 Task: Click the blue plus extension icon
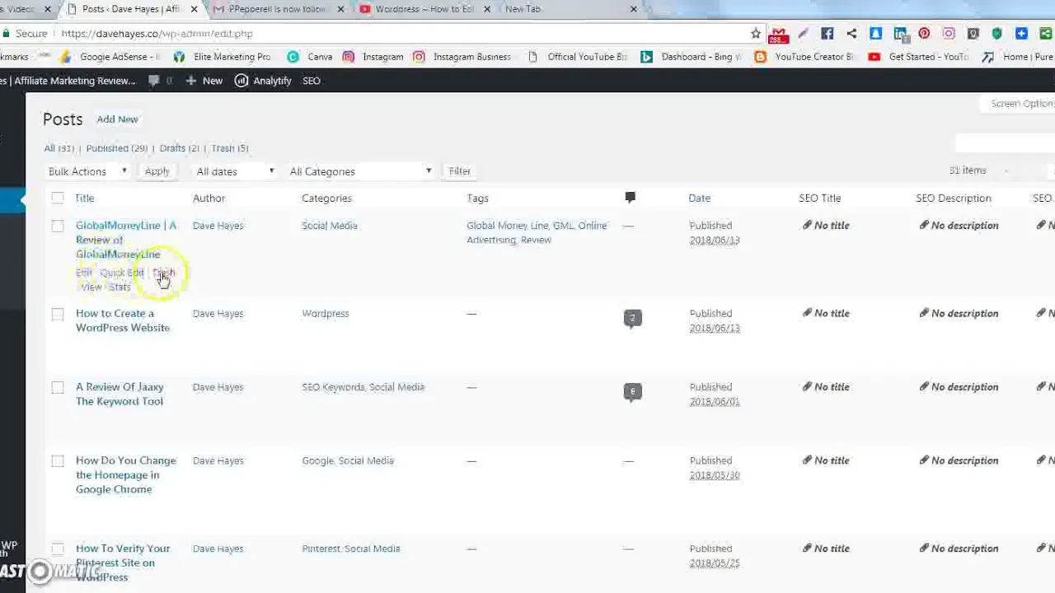pyautogui.click(x=1021, y=34)
